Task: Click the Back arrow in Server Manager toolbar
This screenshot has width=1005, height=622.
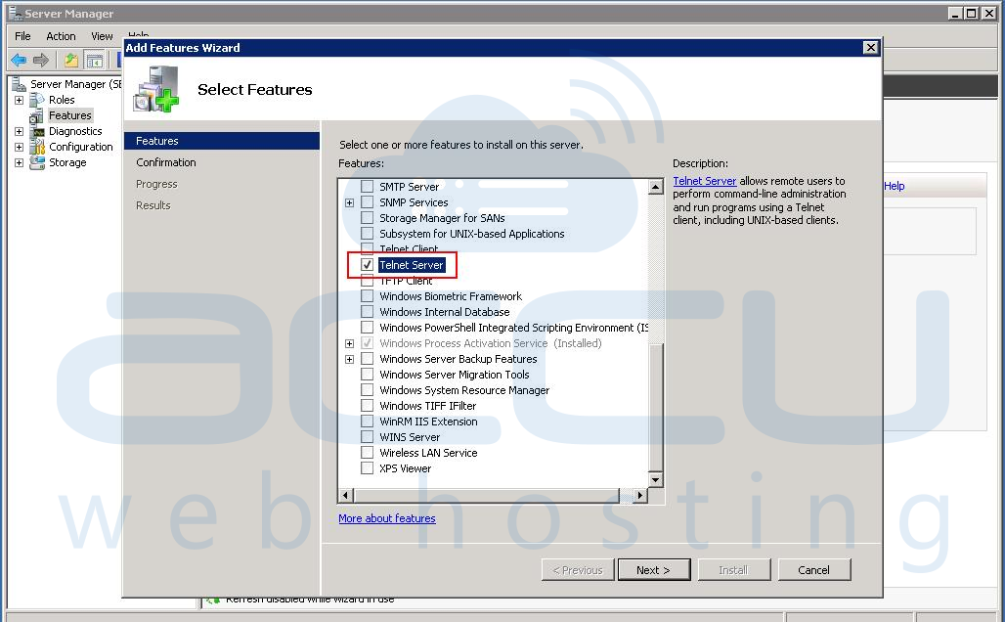Action: point(19,61)
